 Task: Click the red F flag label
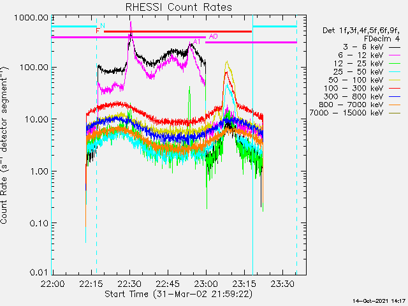(x=98, y=31)
